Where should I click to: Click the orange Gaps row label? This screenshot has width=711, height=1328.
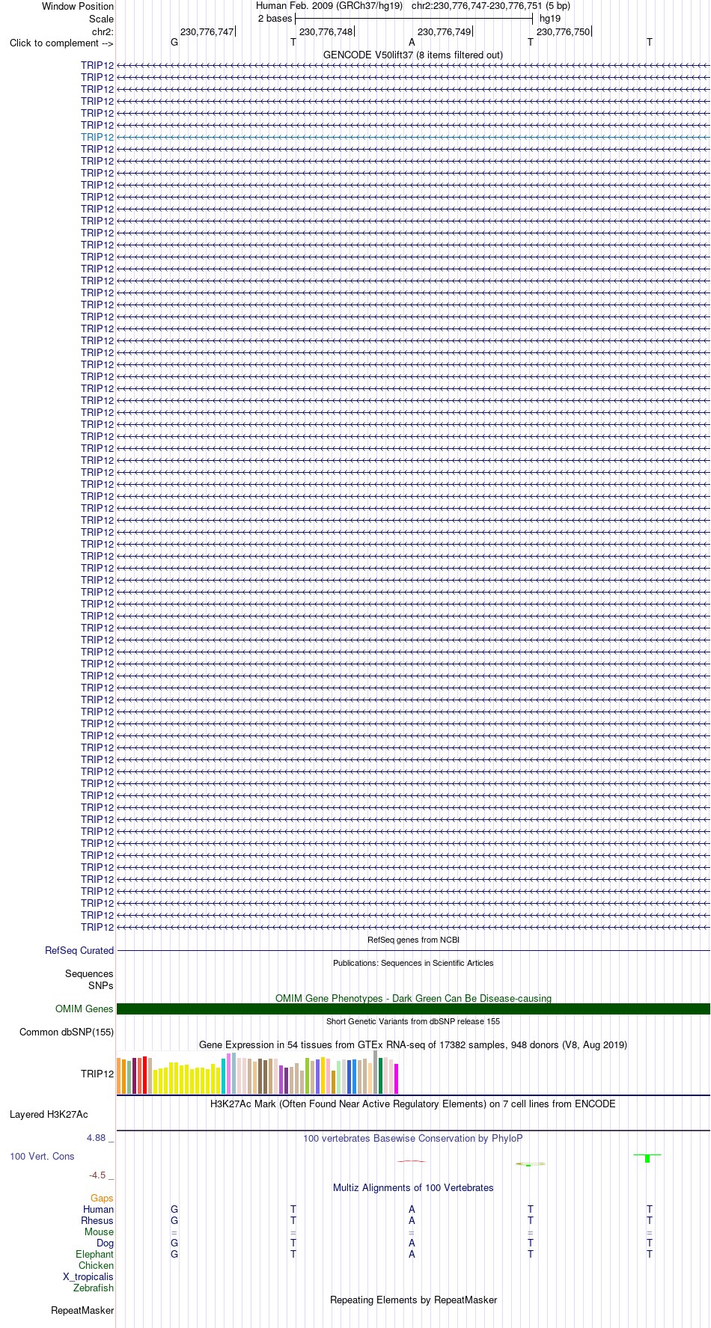[x=102, y=1199]
